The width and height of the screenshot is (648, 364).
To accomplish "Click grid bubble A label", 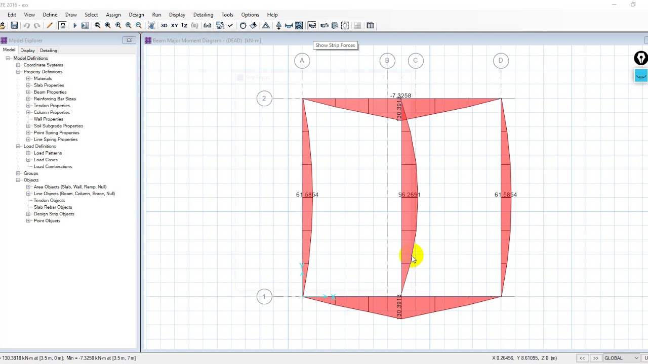I will coord(302,61).
